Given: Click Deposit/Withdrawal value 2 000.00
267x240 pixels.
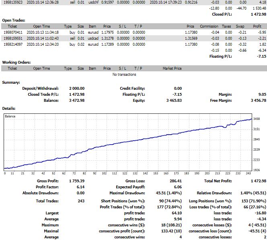Looking at the screenshot, I should point(77,89).
